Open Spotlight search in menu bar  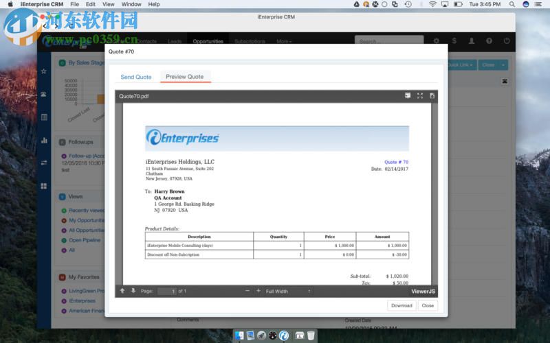tap(512, 4)
